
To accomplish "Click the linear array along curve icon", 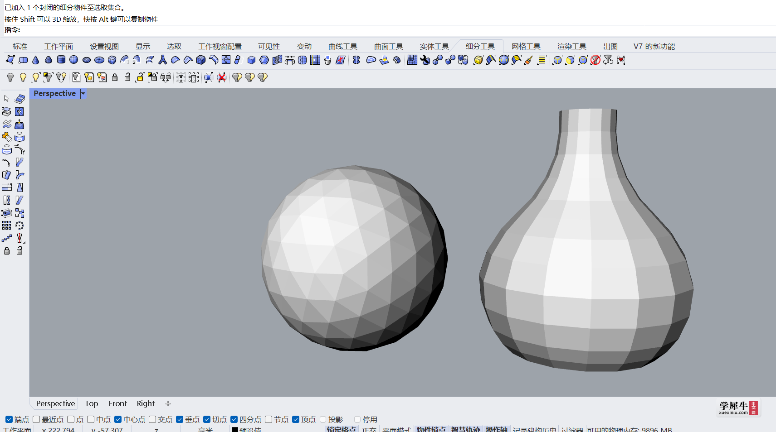I will click(x=6, y=238).
